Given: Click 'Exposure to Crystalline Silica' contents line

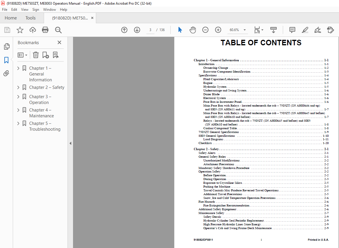Looking at the screenshot, I should 266,183.
